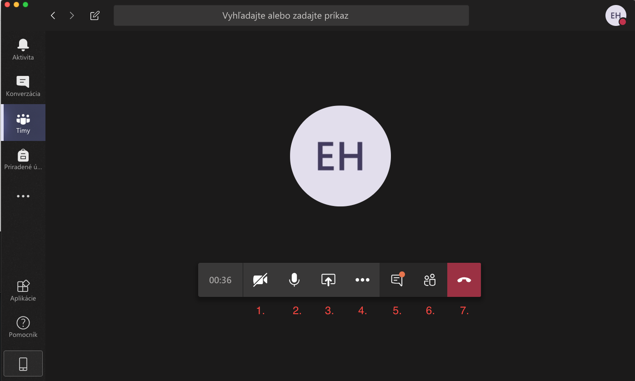Open more actions in call toolbar
This screenshot has width=635, height=381.
point(362,280)
